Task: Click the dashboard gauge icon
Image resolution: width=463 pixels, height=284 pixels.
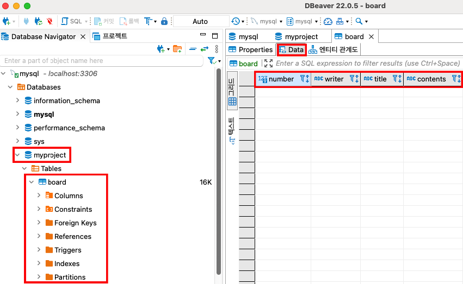Action: click(x=328, y=21)
